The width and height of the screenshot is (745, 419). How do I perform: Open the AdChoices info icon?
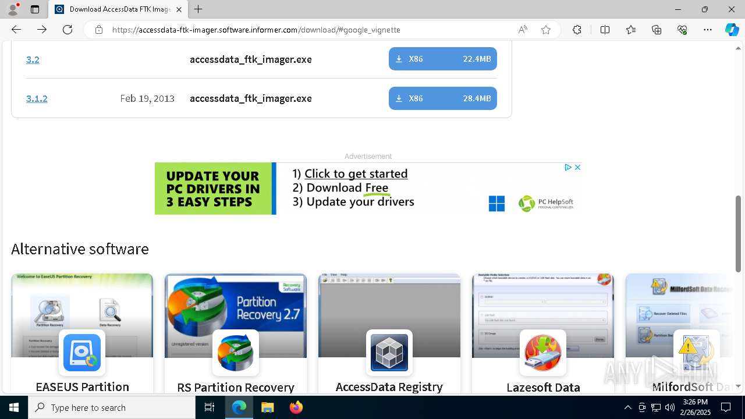568,167
